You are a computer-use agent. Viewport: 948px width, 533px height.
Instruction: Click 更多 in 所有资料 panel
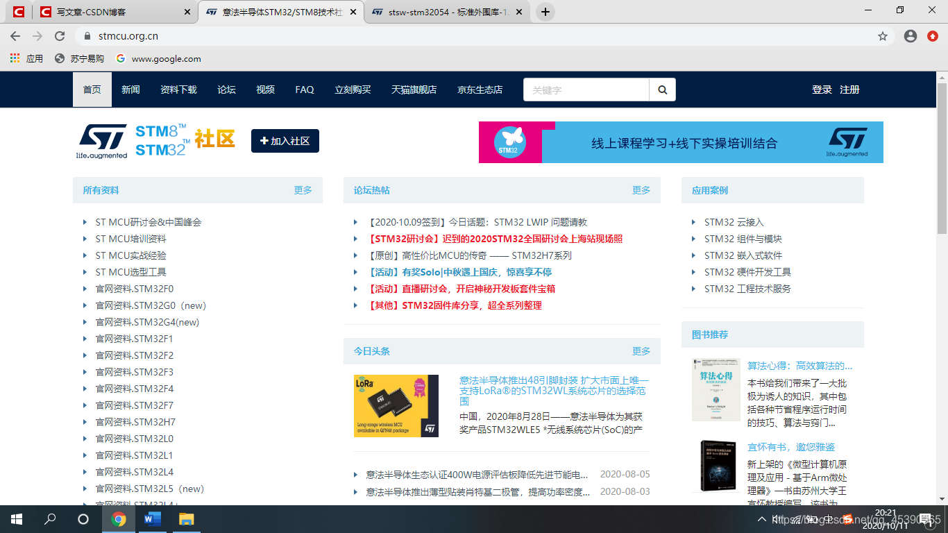[303, 190]
